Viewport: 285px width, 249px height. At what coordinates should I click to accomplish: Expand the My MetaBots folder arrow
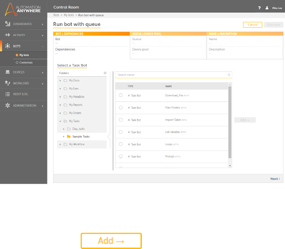click(60, 97)
